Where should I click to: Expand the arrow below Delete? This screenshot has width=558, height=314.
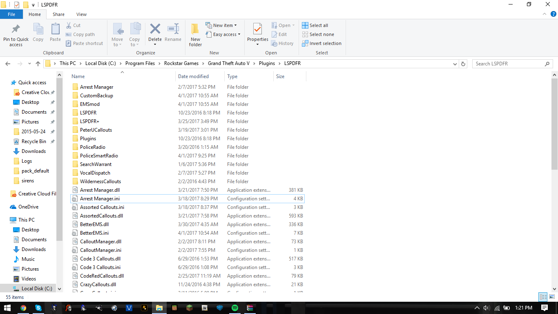pyautogui.click(x=155, y=44)
